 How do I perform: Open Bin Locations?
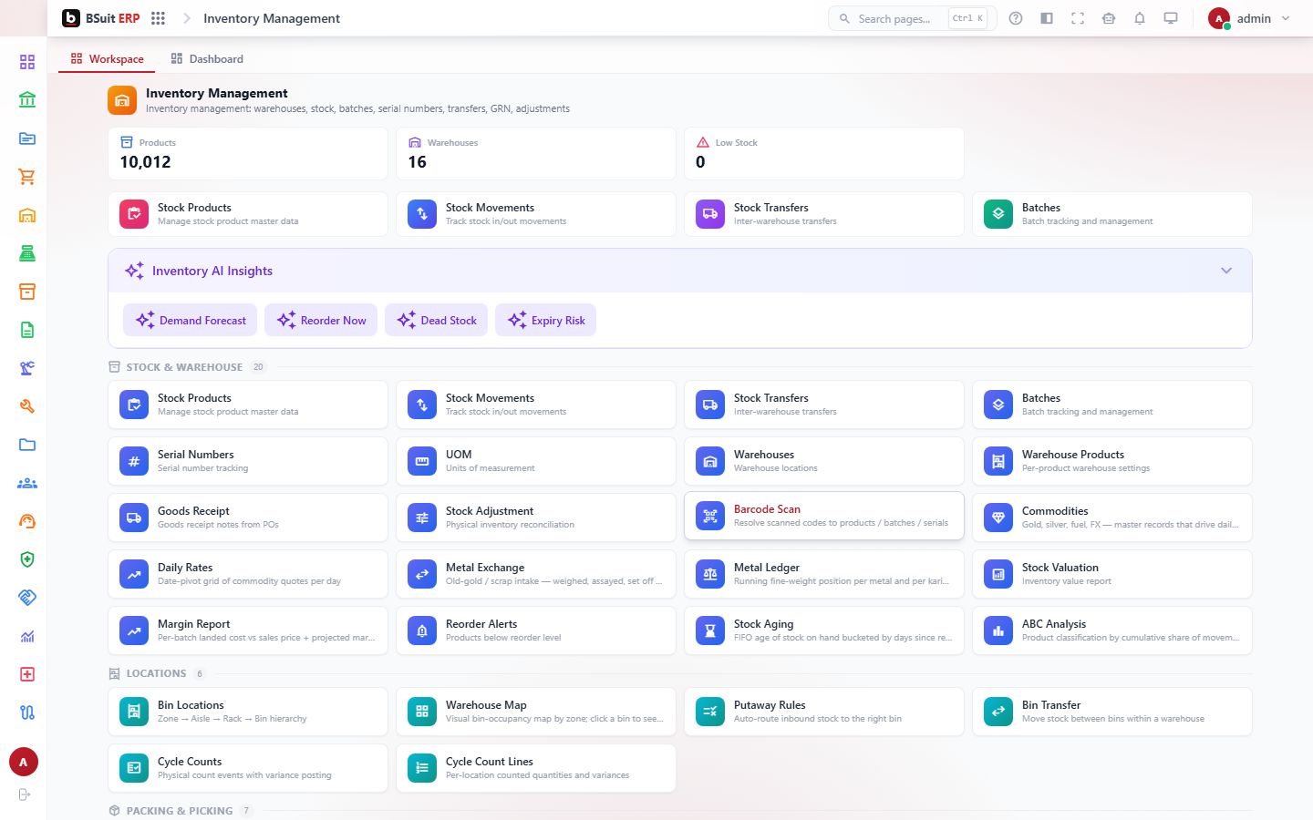(248, 712)
